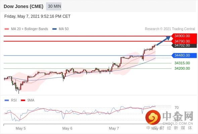Click the orange CNGOLD logo icon
Viewport: 198px width, 134px height.
[x=153, y=117]
